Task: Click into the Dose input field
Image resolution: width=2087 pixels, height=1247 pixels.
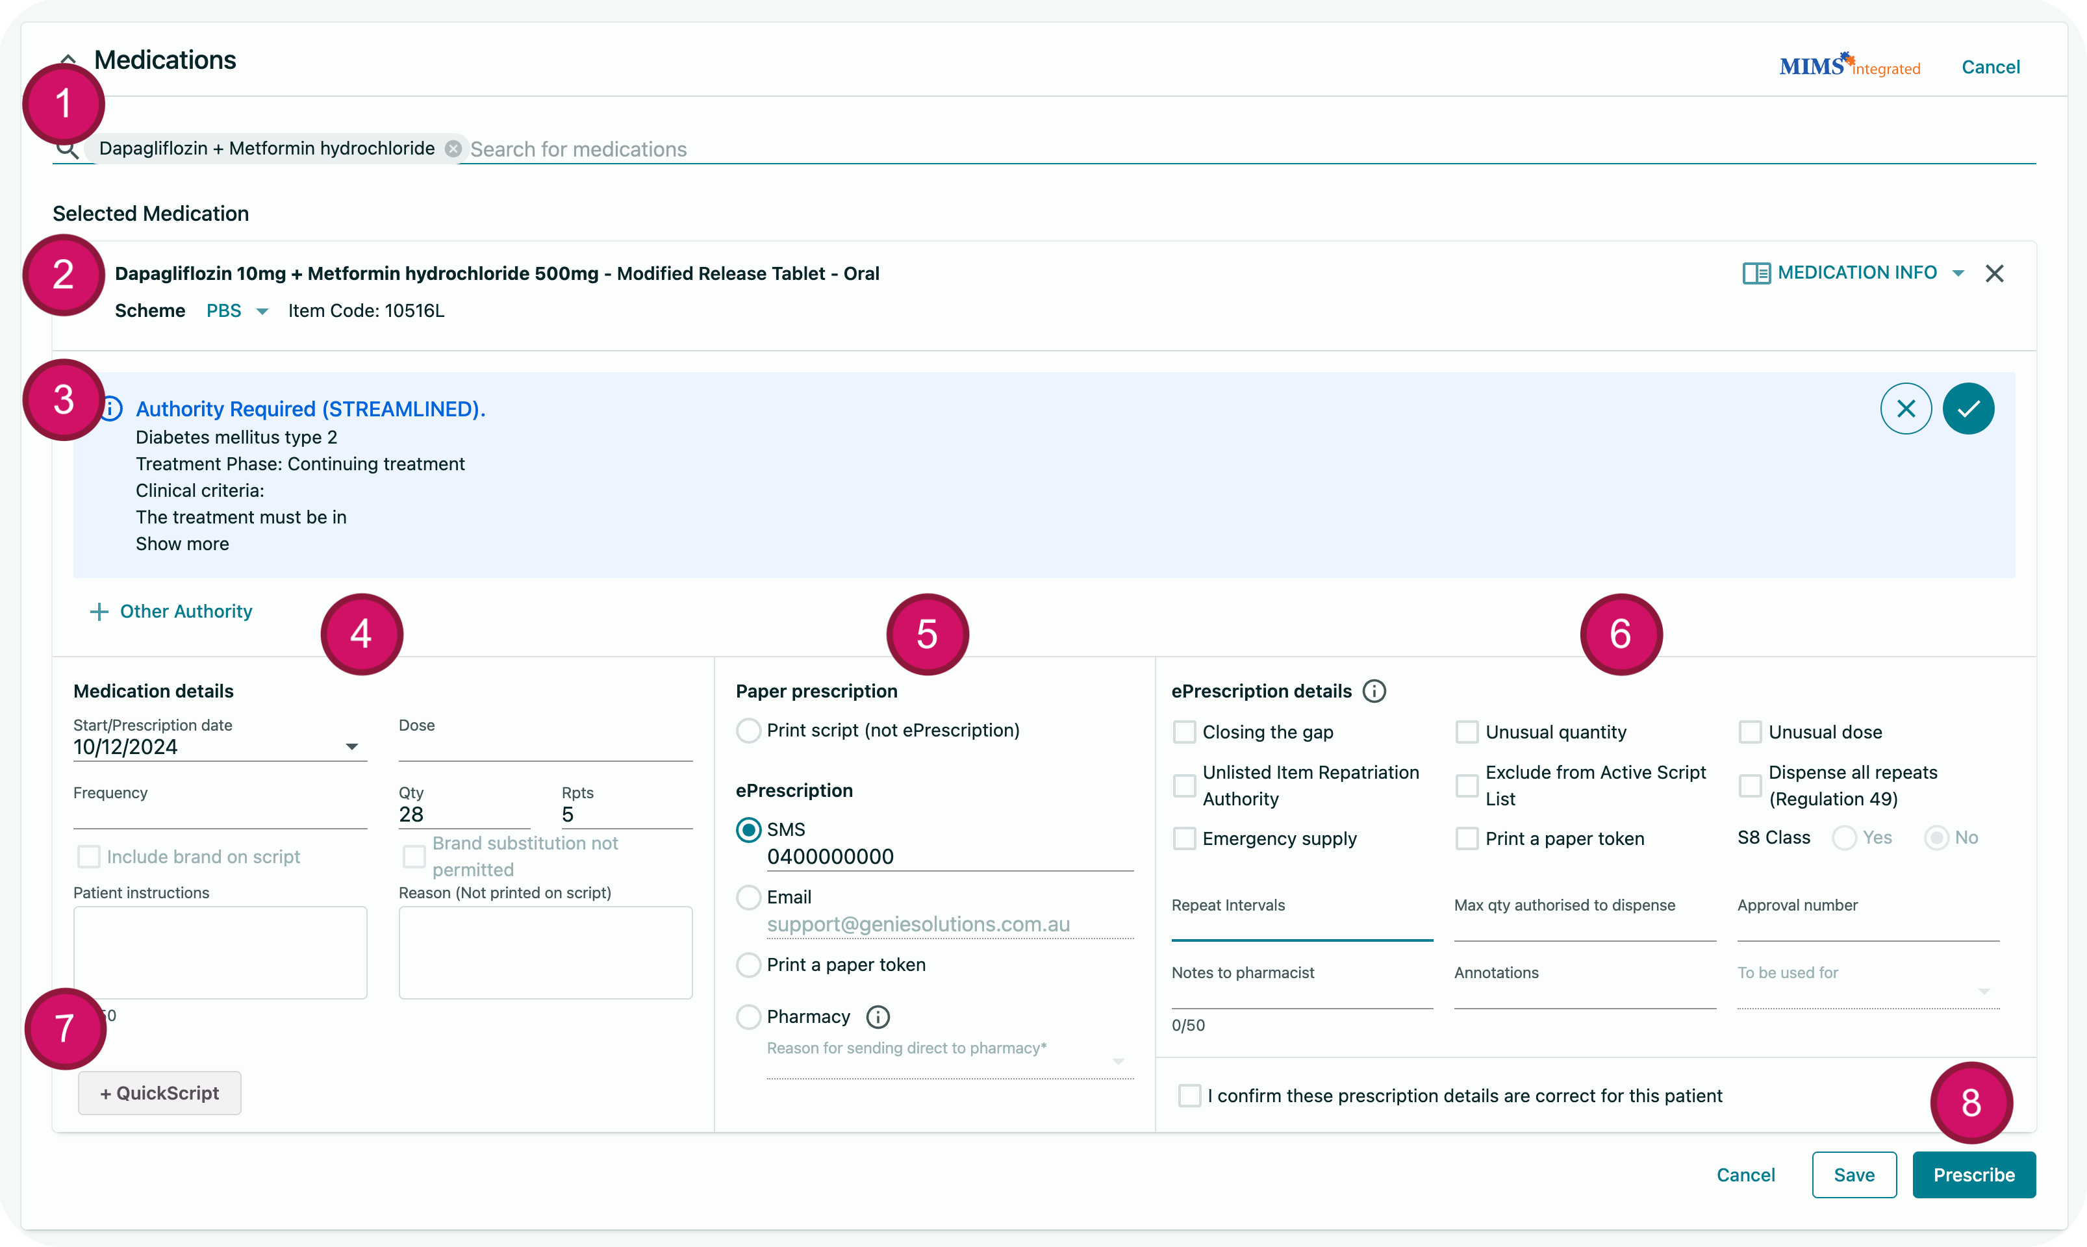Action: coord(545,747)
